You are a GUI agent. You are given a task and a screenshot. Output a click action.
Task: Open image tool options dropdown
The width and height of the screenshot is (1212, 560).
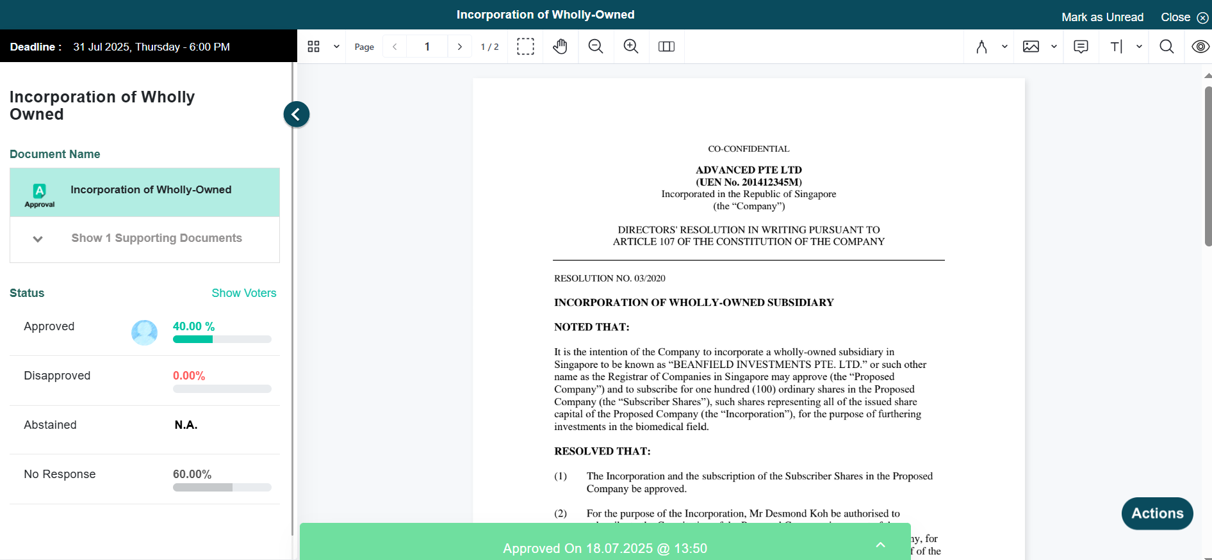pos(1054,47)
